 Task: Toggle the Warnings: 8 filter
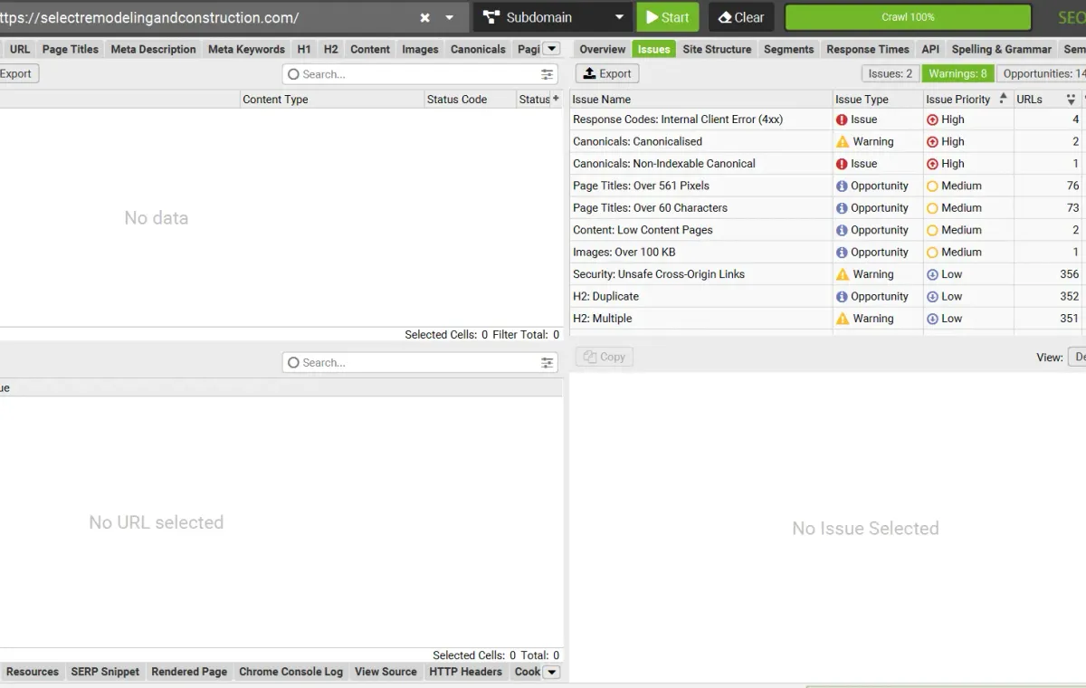957,73
